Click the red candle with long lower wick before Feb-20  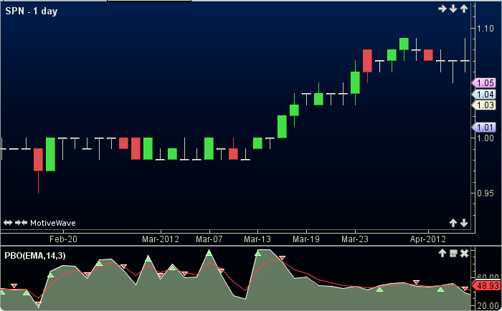[39, 160]
